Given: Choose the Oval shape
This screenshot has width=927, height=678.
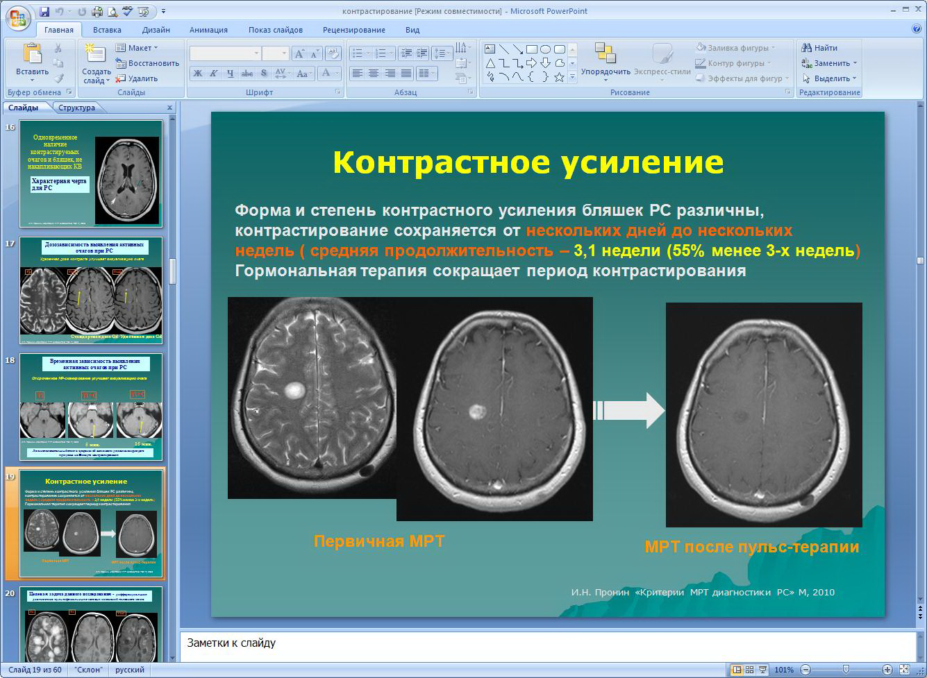Looking at the screenshot, I should point(545,49).
